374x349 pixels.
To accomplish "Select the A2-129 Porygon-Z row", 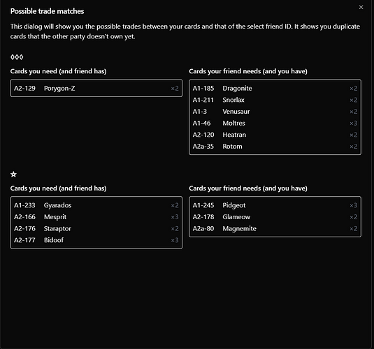I will (x=96, y=89).
